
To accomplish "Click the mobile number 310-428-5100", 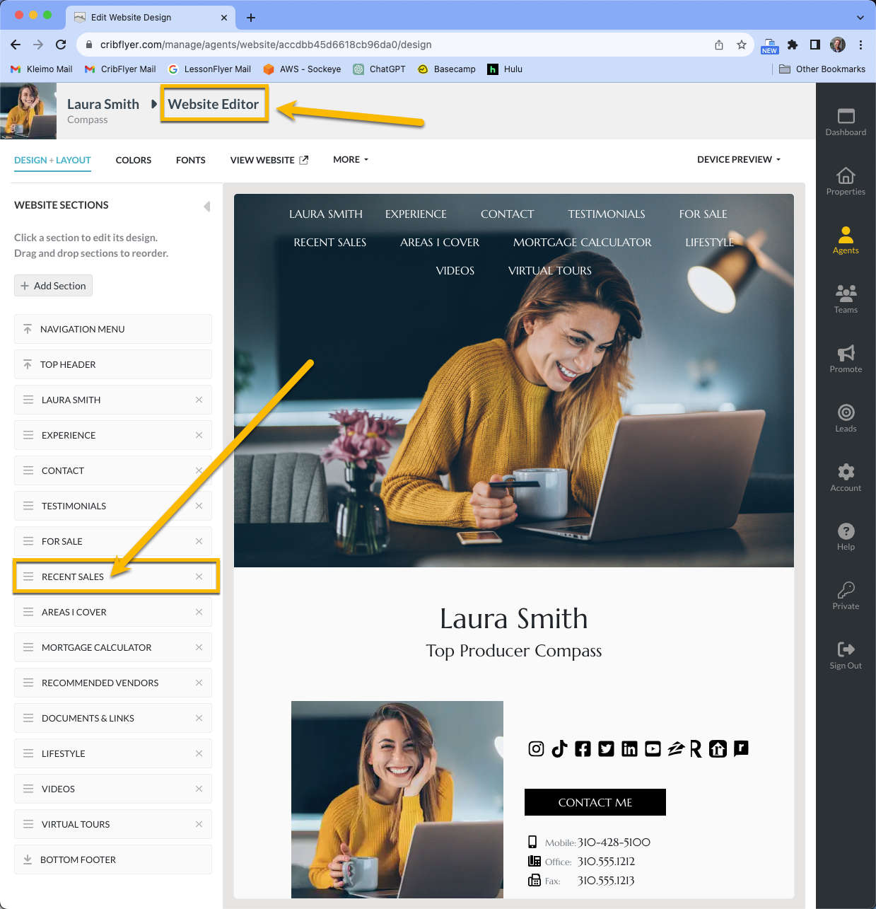I will [614, 843].
